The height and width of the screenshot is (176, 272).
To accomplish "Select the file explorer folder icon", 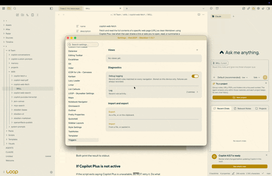I will click(x=9, y=8).
